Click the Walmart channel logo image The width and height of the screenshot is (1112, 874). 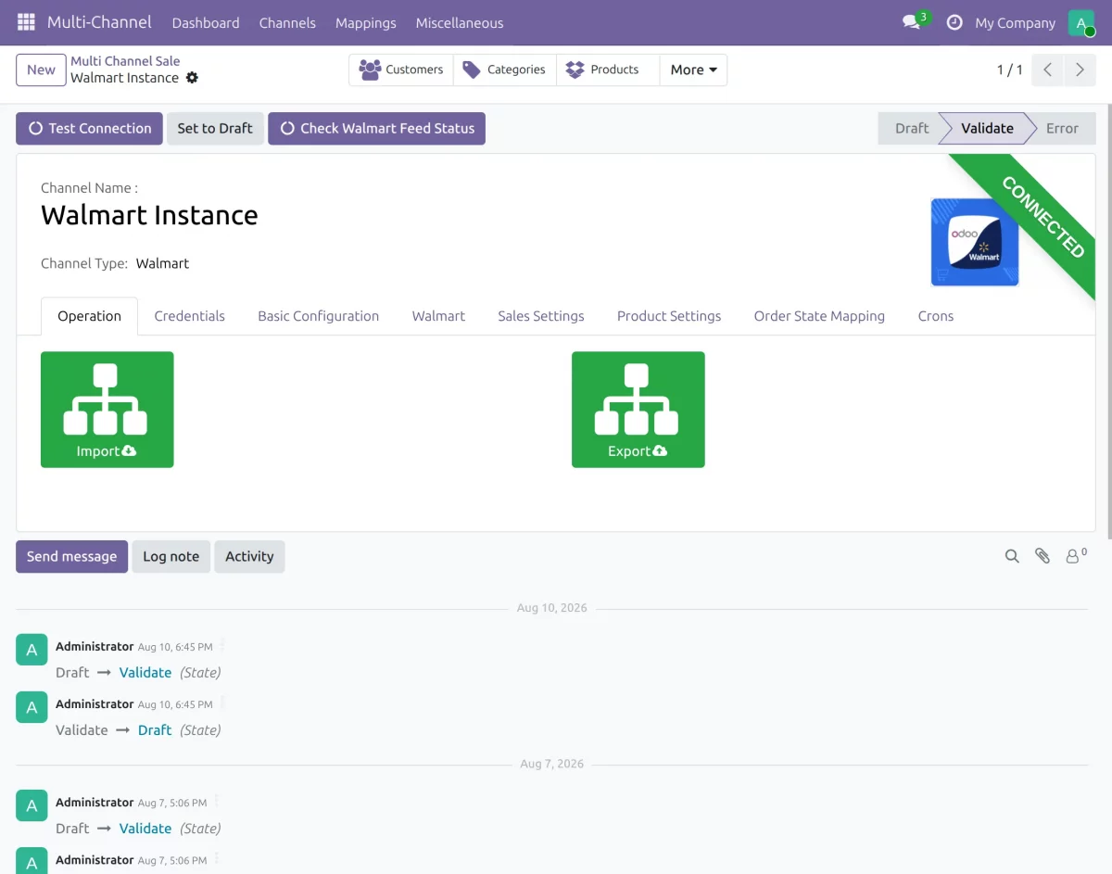tap(975, 242)
